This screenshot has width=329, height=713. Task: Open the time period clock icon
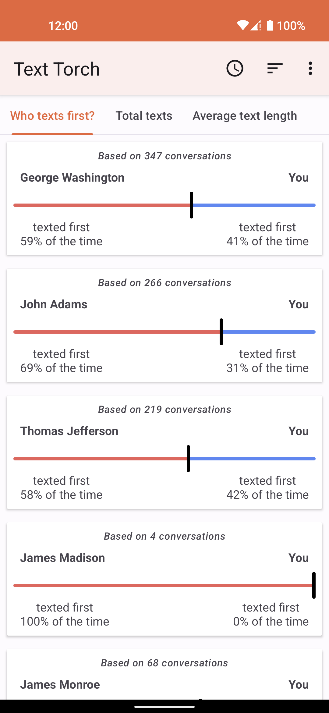point(235,68)
